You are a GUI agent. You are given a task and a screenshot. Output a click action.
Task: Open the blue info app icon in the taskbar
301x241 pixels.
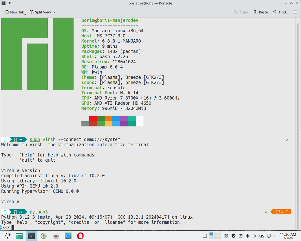pyautogui.click(x=68, y=236)
